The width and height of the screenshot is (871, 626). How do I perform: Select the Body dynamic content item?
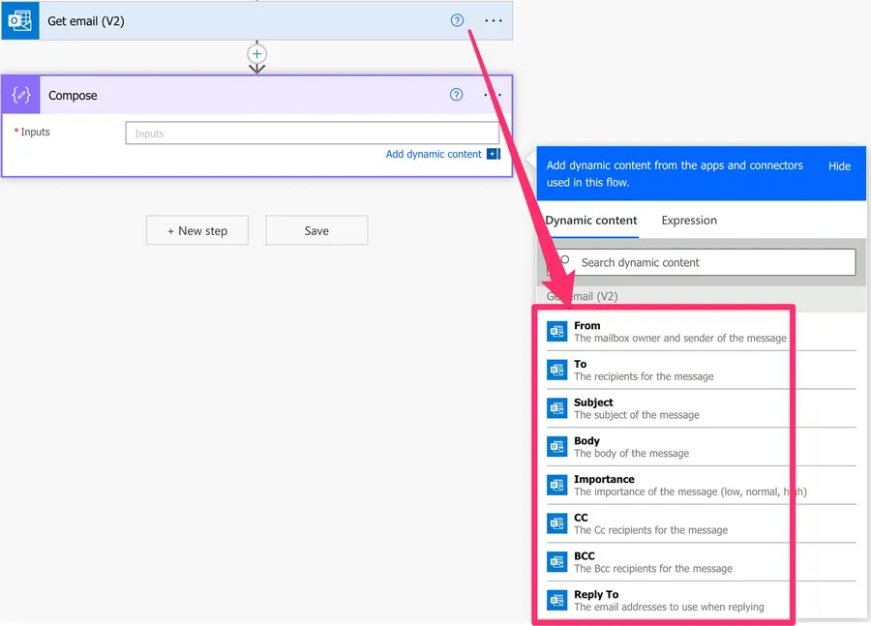point(631,447)
